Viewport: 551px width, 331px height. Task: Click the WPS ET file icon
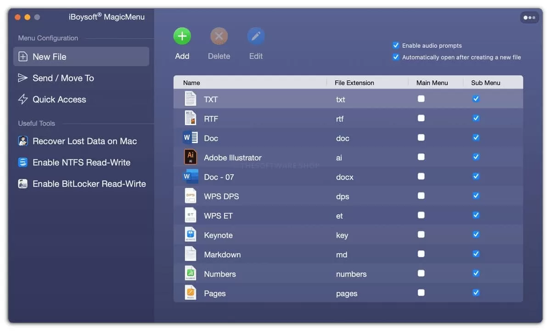point(190,215)
